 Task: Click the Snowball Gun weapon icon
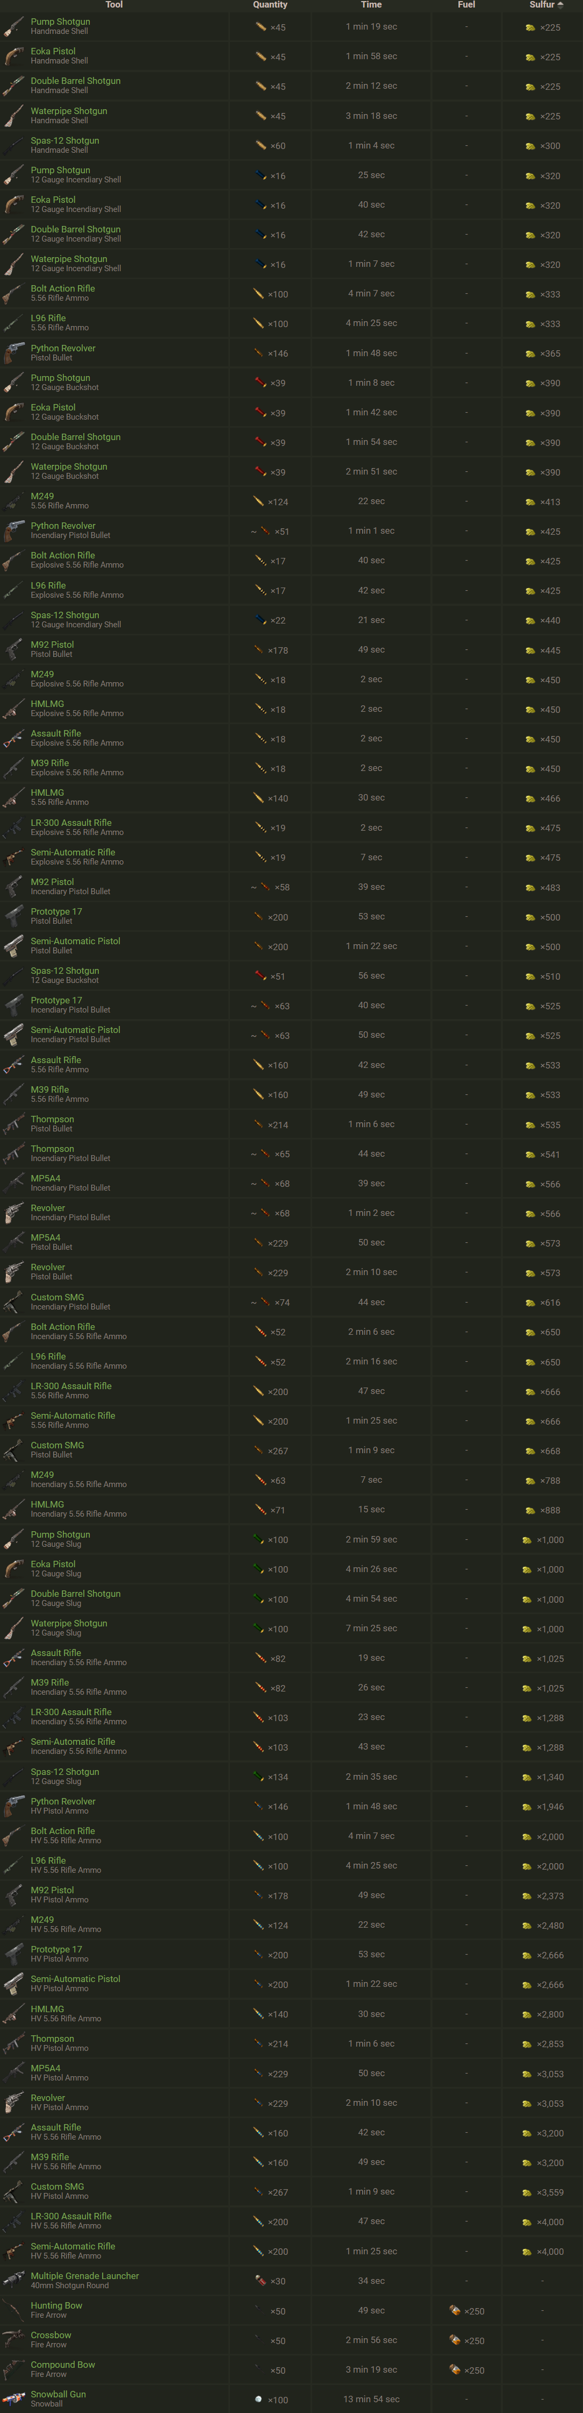point(13,2399)
